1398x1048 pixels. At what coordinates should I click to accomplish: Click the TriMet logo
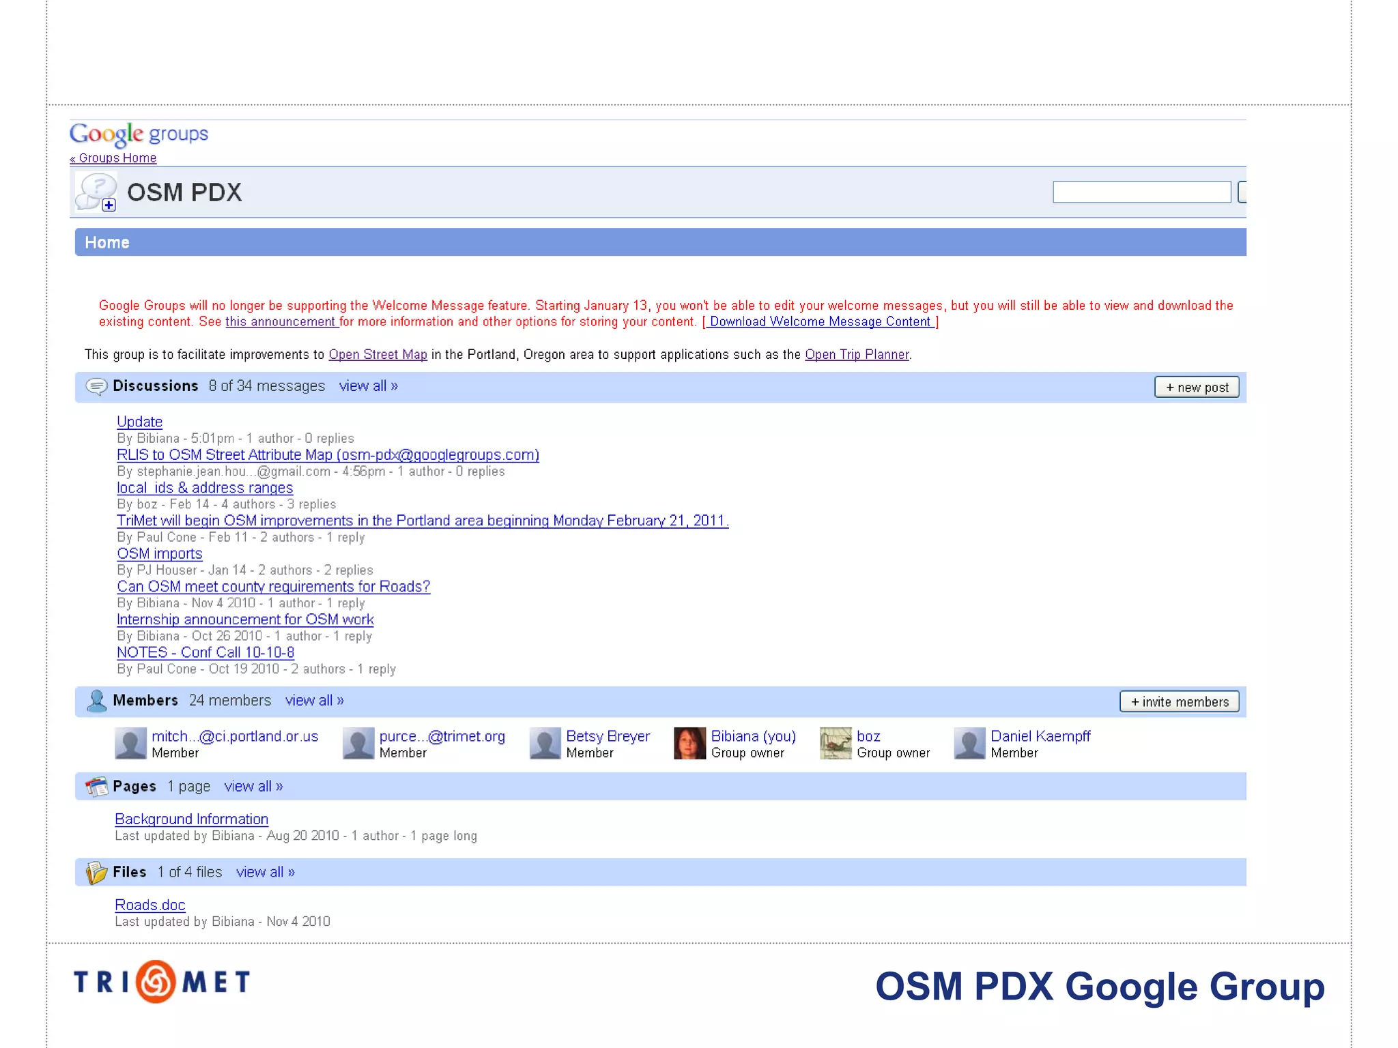pos(162,982)
